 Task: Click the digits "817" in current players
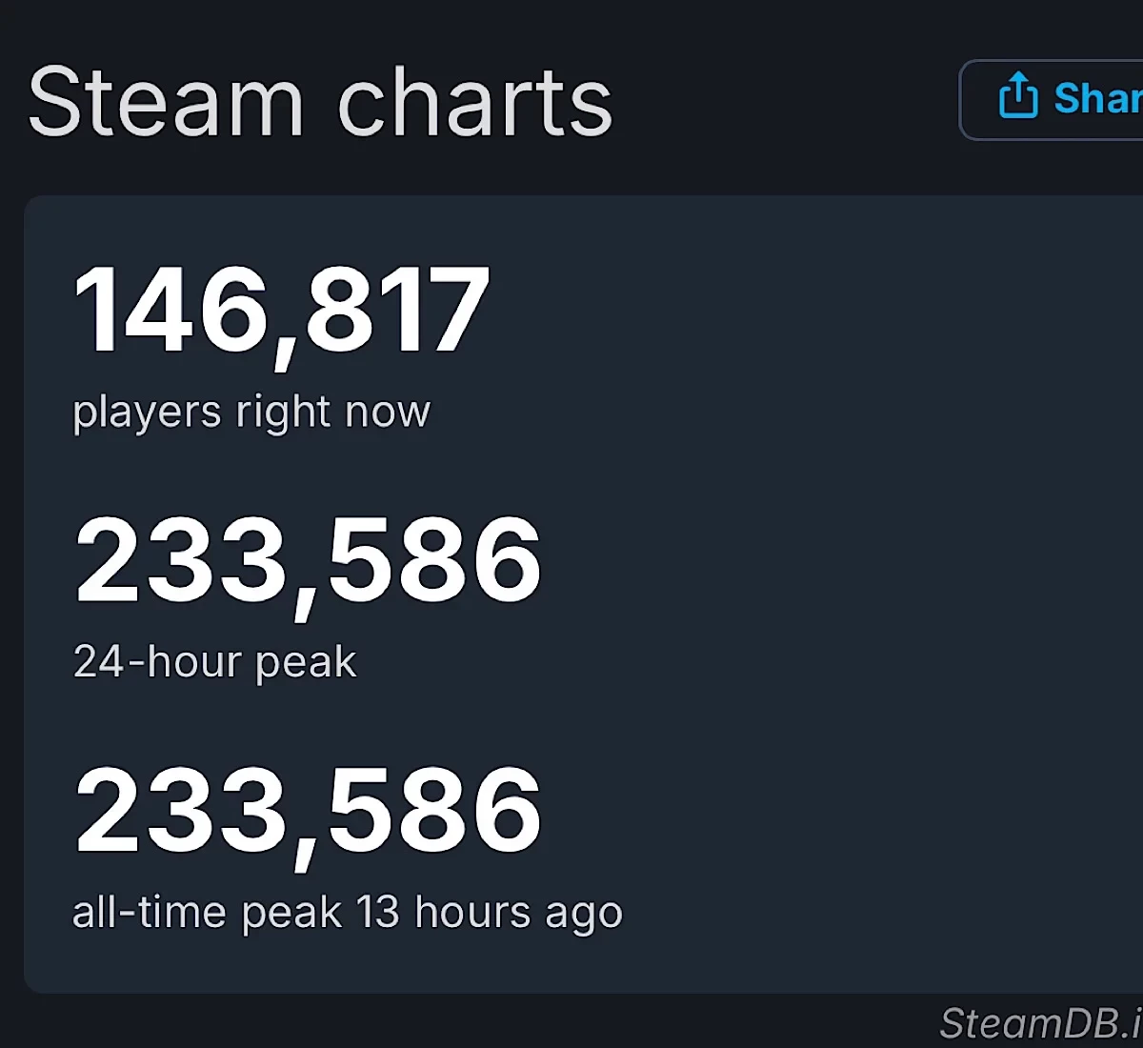point(396,310)
